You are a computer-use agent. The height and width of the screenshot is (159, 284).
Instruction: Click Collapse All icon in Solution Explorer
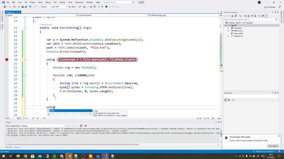252,16
